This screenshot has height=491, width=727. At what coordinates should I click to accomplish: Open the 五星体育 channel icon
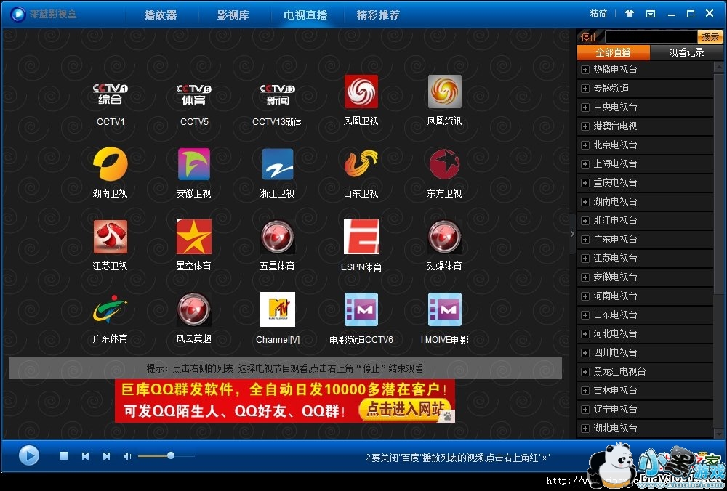click(x=277, y=237)
